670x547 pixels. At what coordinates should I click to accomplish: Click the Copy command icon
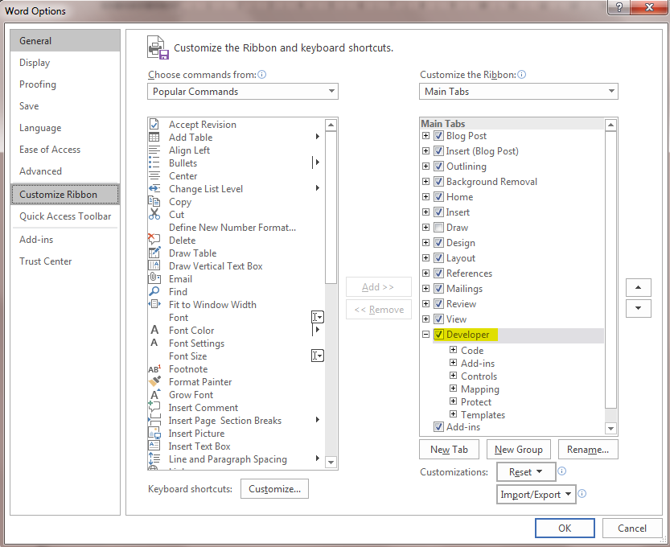[x=154, y=201]
